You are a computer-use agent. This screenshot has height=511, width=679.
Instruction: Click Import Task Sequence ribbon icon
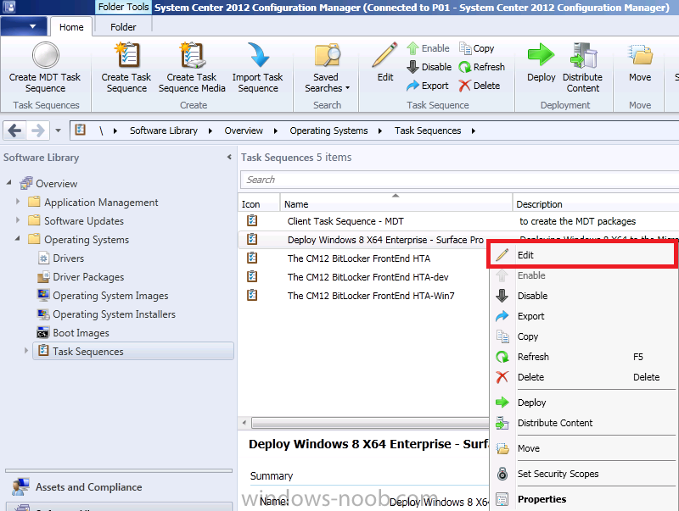click(258, 55)
